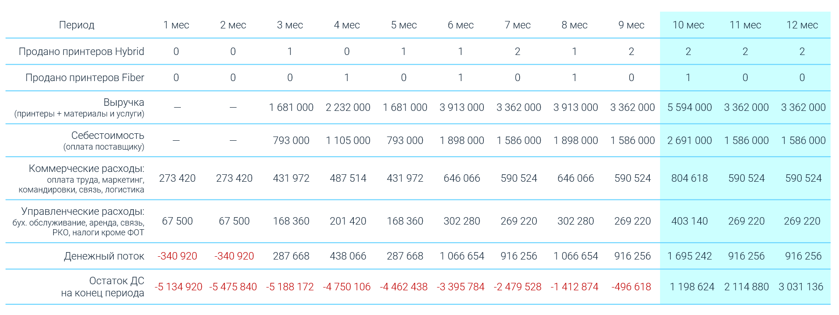Screen dimensions: 839x315
Task: Click the "Коммерческие расходы" row label
Action: click(86, 169)
